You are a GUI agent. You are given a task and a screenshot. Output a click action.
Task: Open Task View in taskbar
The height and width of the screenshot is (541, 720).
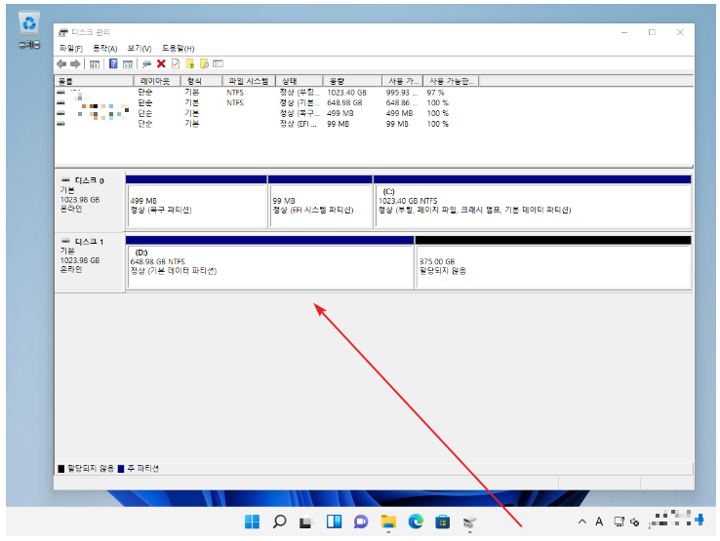(x=306, y=522)
